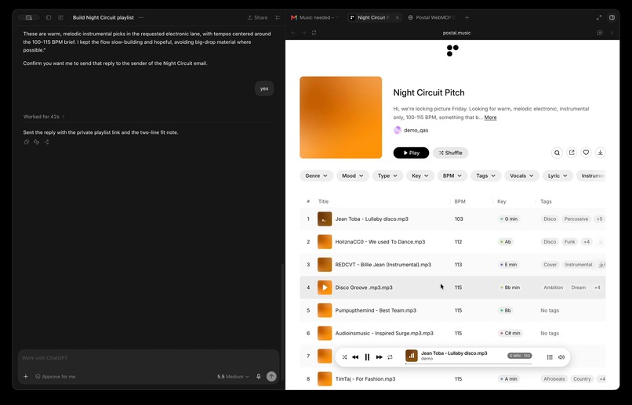Go back with the browser back arrow
Image resolution: width=632 pixels, height=405 pixels.
pos(293,33)
